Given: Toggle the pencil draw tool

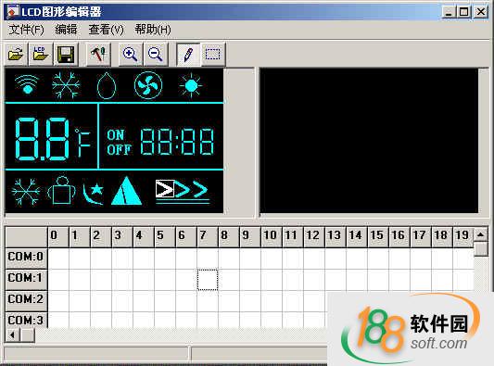Looking at the screenshot, I should coord(188,54).
